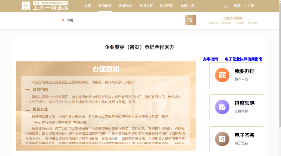Open the 政民互动 navigation item

[167, 6]
